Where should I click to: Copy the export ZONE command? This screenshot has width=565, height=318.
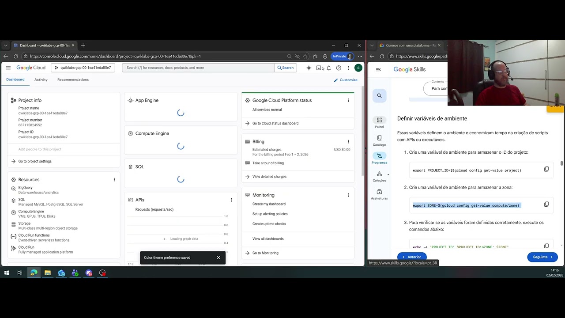click(546, 204)
